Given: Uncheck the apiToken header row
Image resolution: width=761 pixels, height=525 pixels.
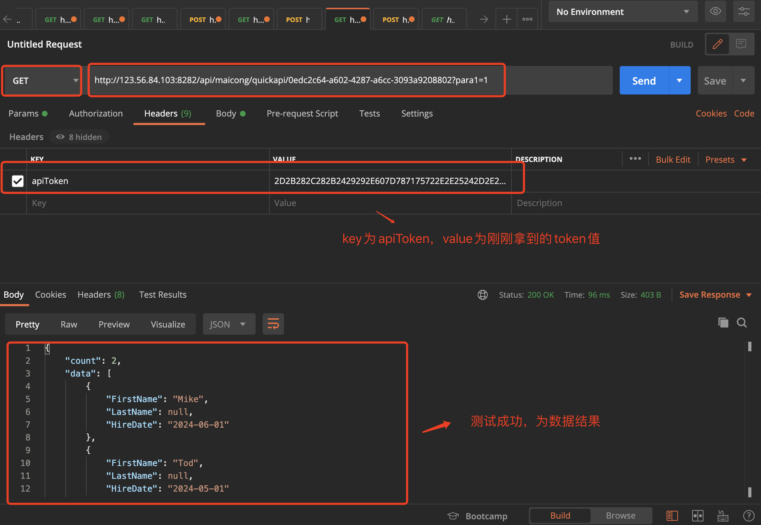Looking at the screenshot, I should [17, 181].
